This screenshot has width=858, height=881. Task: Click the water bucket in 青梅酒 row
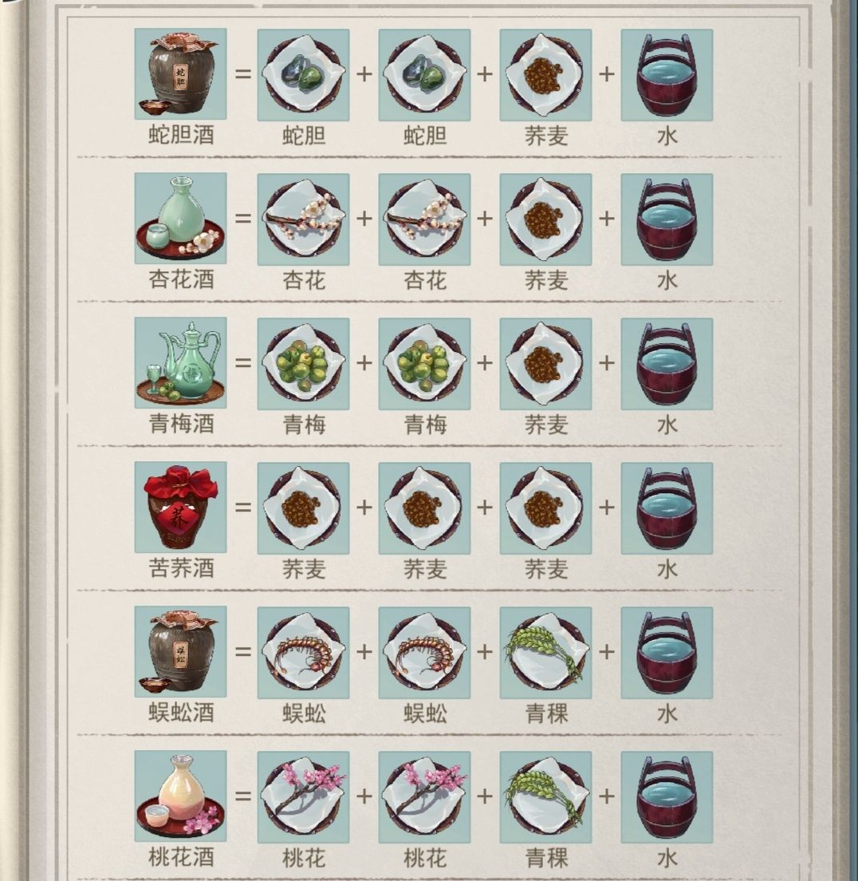point(667,364)
